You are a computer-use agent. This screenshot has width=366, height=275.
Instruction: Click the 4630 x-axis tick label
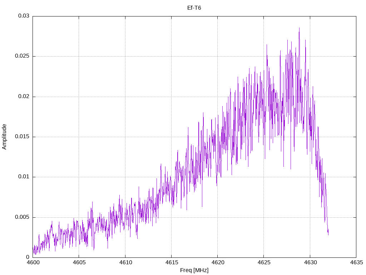311,262
